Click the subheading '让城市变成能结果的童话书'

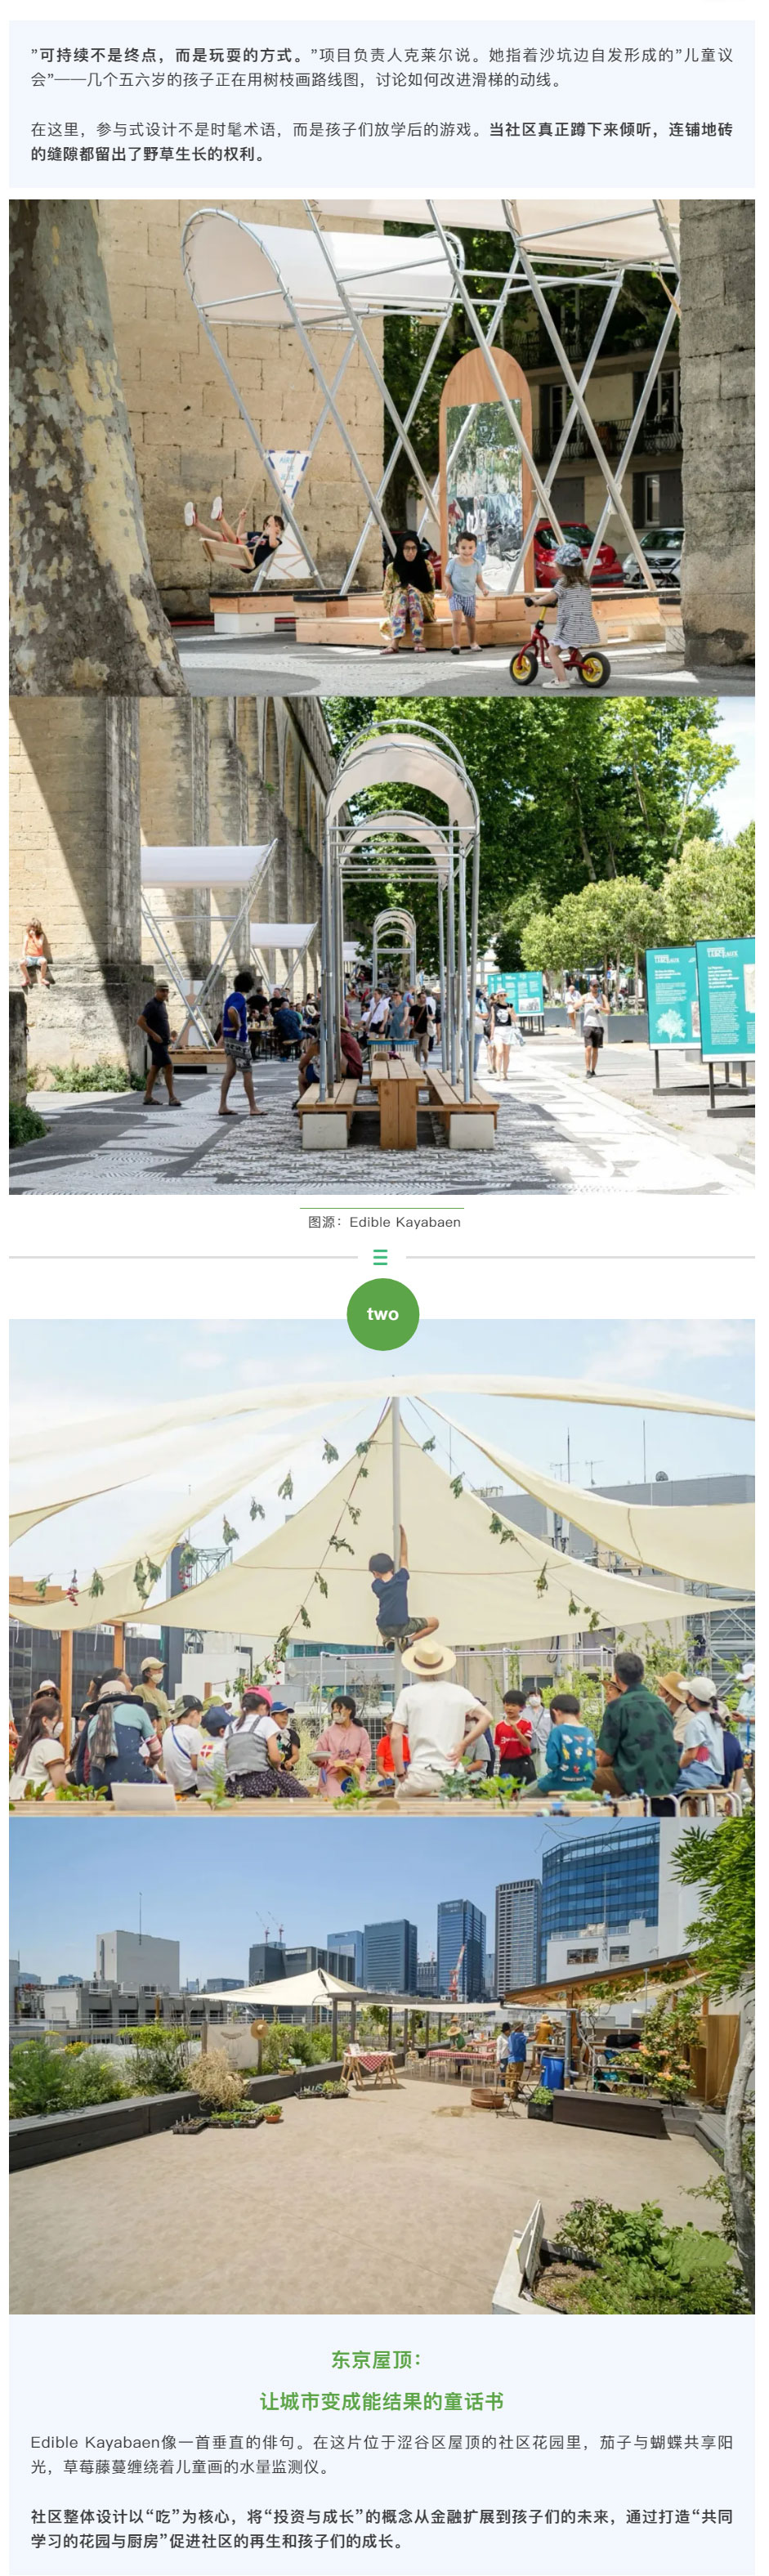point(382,2402)
